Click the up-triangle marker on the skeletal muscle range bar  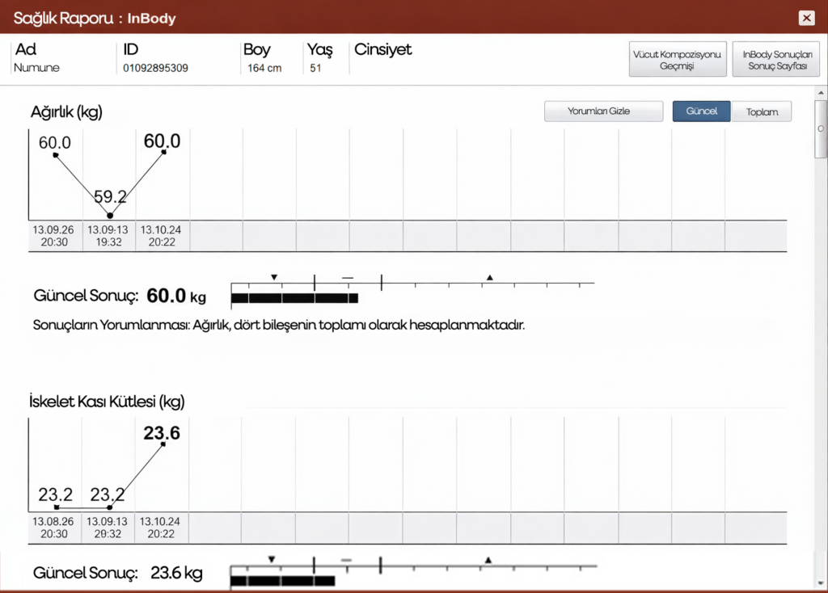(x=488, y=559)
